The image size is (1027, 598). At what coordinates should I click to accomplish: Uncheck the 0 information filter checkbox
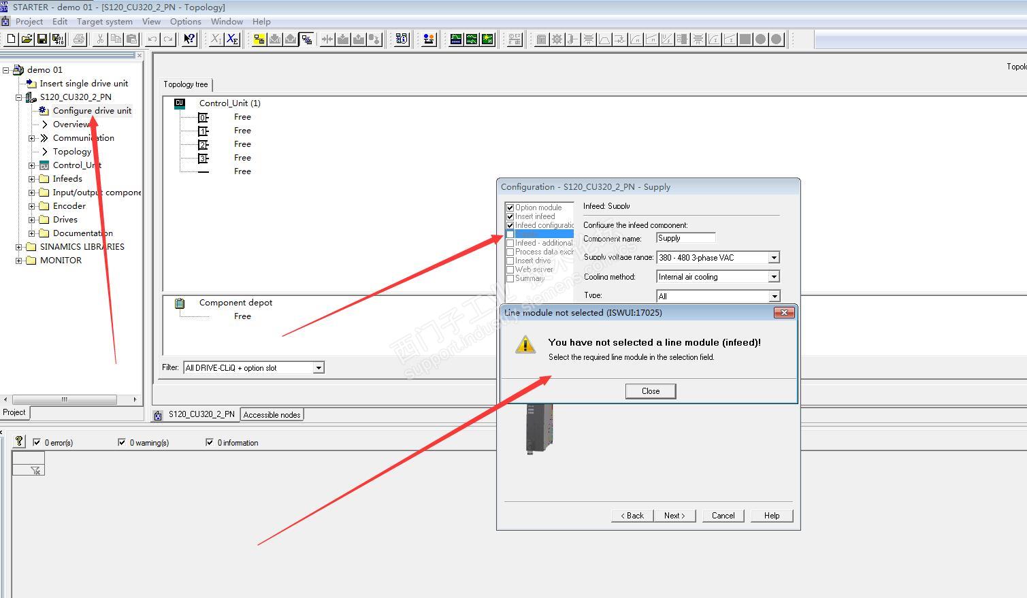pos(210,442)
